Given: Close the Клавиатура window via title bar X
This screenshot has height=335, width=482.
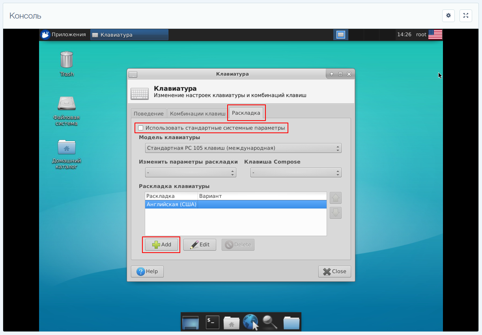Looking at the screenshot, I should 349,74.
